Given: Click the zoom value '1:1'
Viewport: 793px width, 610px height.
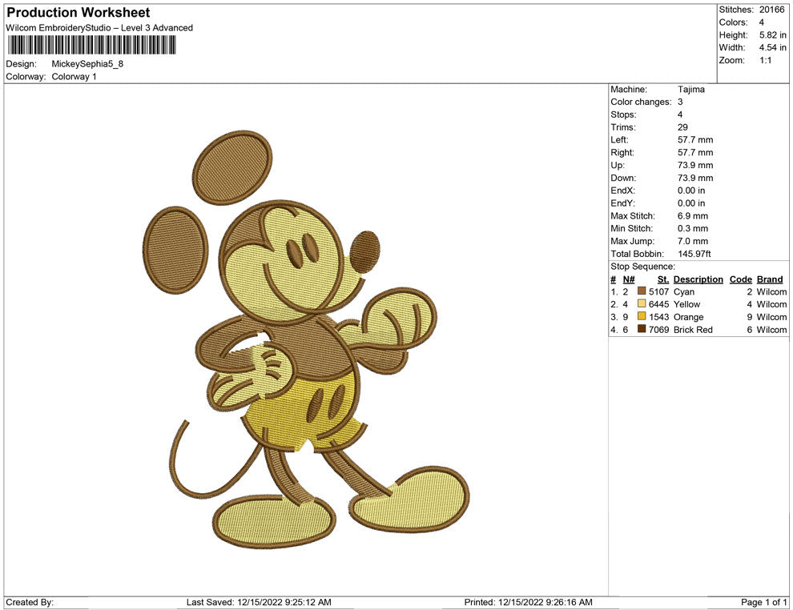Looking at the screenshot, I should tap(765, 60).
